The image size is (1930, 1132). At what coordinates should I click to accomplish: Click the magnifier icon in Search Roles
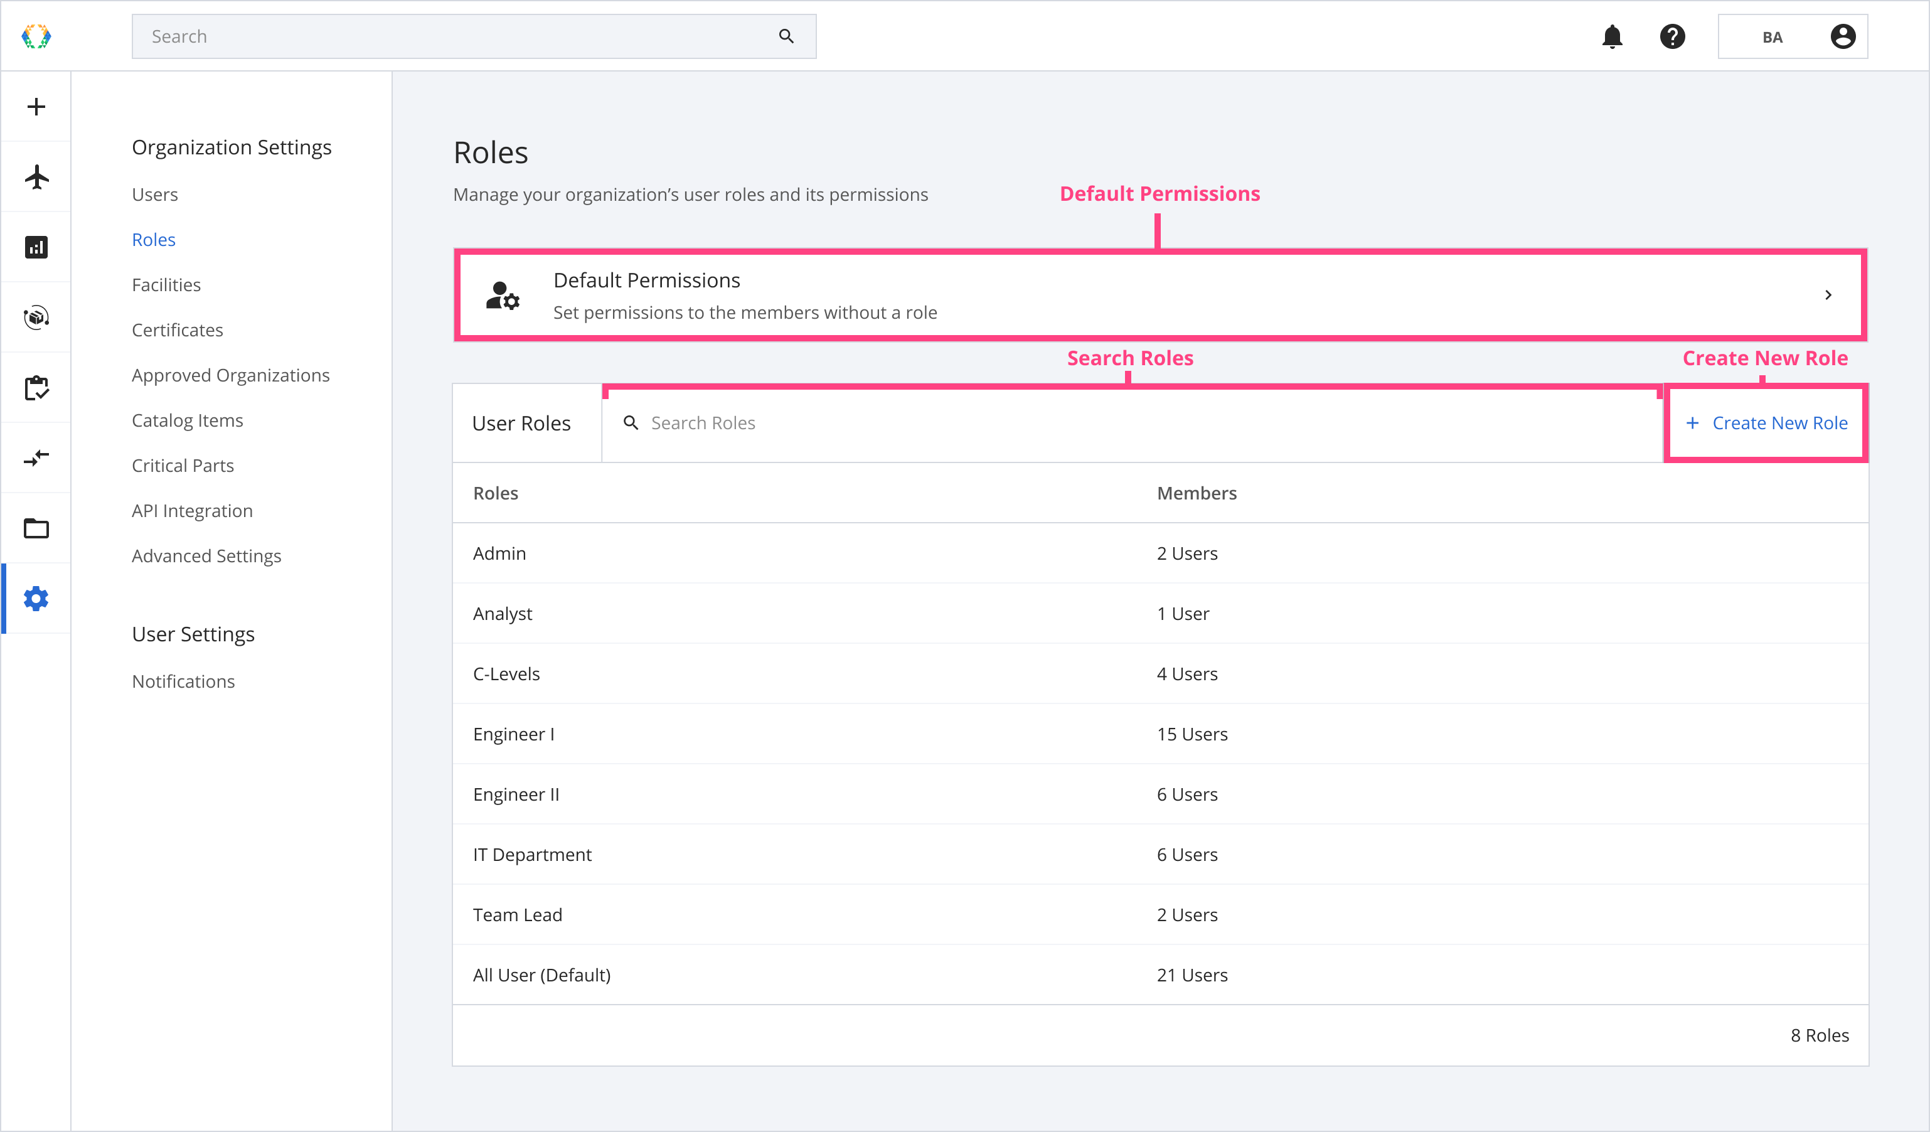631,423
